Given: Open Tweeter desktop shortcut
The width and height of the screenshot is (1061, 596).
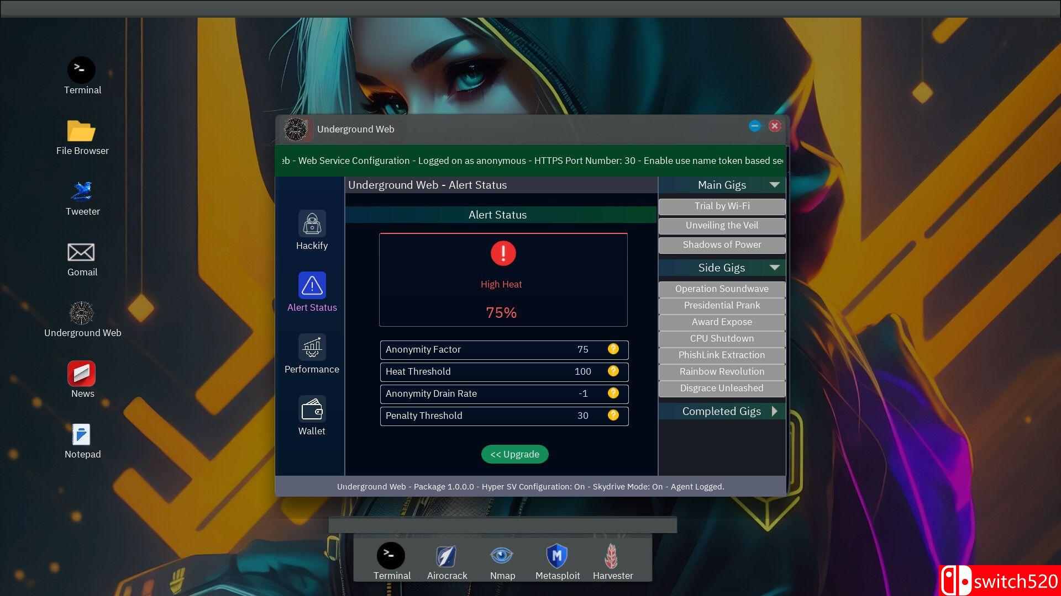Looking at the screenshot, I should click(82, 192).
